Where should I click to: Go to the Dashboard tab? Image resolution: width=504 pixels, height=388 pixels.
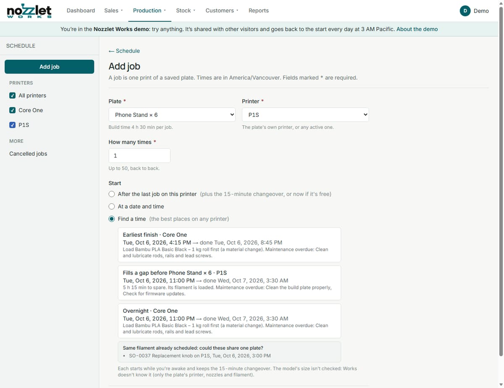point(81,11)
